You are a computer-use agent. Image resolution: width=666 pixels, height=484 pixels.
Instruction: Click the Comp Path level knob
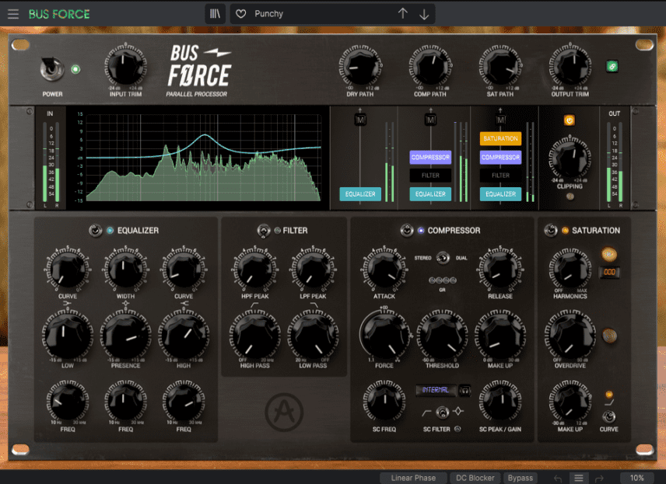coord(430,67)
